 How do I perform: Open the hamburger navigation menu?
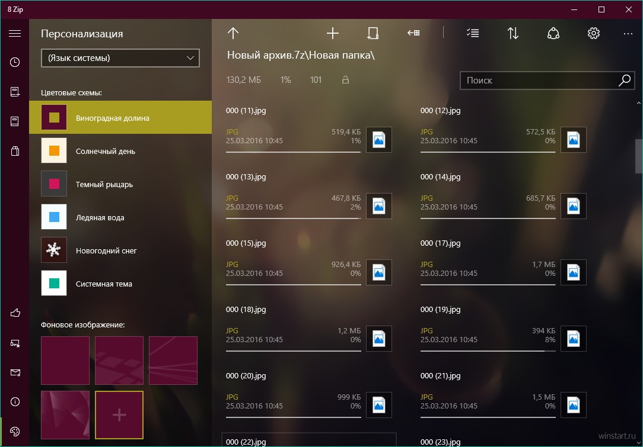15,33
